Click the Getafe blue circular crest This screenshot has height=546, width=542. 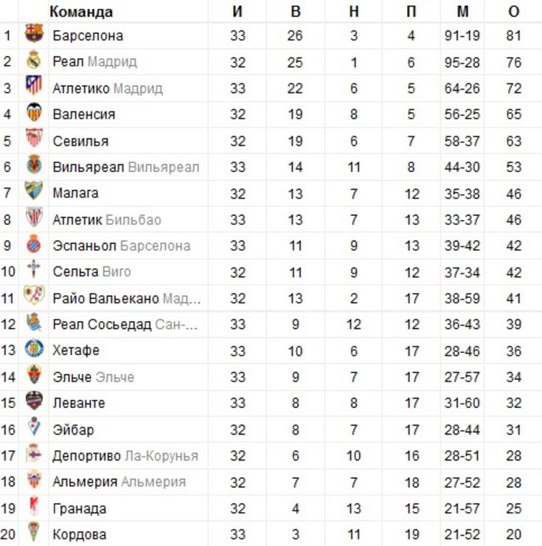[x=34, y=348]
